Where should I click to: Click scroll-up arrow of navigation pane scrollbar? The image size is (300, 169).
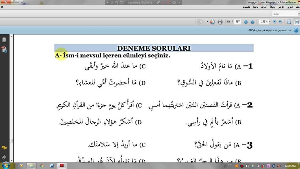click(x=12, y=36)
